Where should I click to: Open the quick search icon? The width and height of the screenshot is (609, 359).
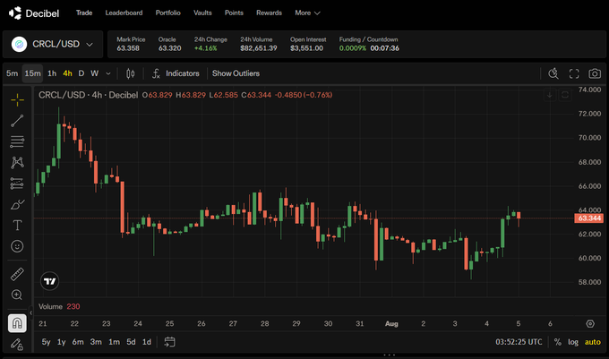pyautogui.click(x=553, y=73)
